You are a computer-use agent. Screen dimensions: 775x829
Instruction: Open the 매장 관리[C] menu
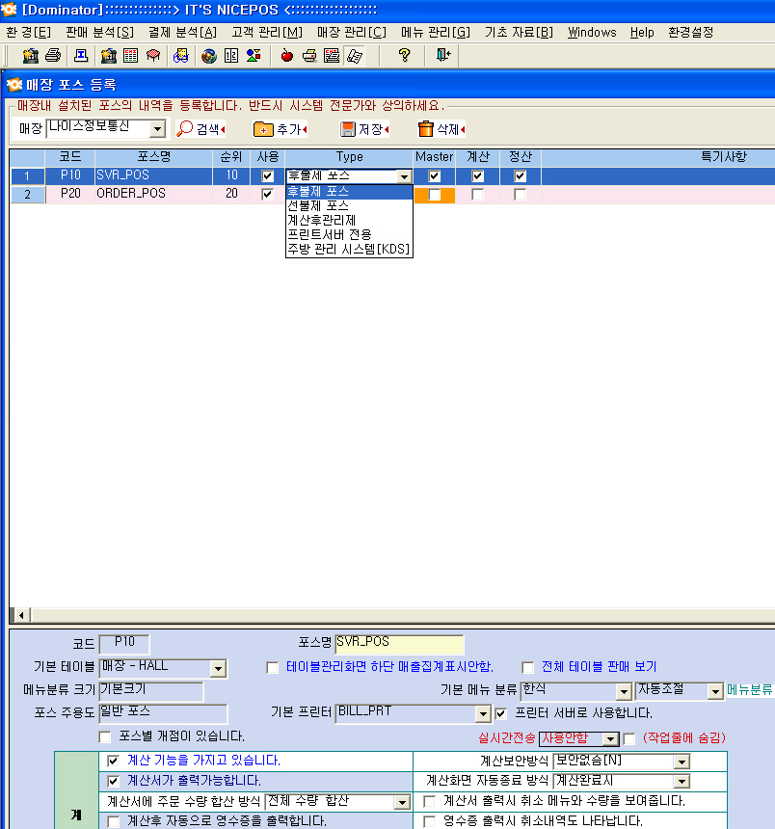pyautogui.click(x=352, y=32)
